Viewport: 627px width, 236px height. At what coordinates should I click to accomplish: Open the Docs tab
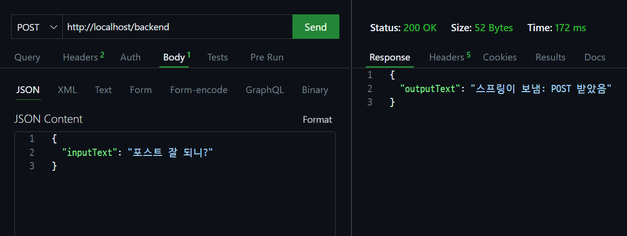(594, 58)
